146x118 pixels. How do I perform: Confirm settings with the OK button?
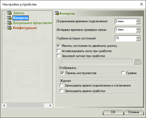[x=113, y=112]
